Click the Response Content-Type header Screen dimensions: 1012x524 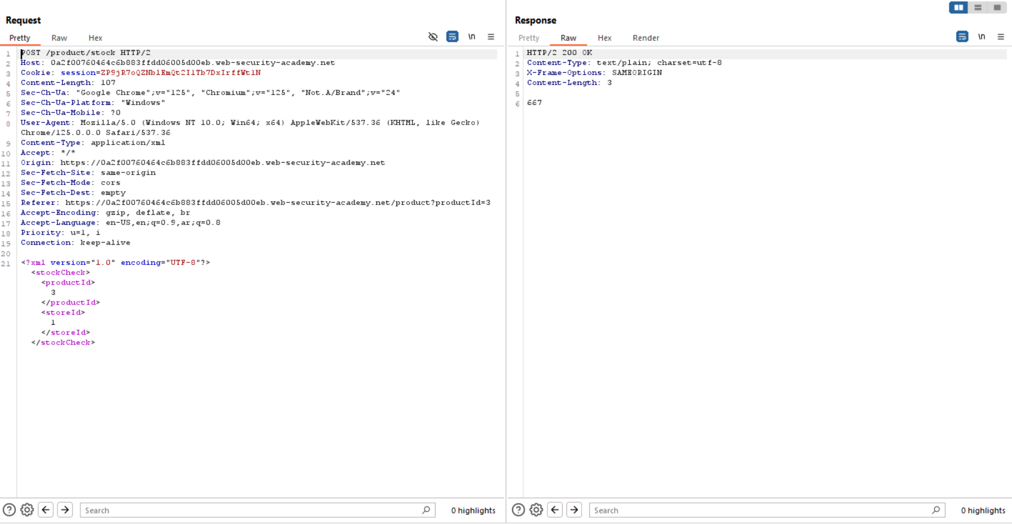[x=624, y=63]
